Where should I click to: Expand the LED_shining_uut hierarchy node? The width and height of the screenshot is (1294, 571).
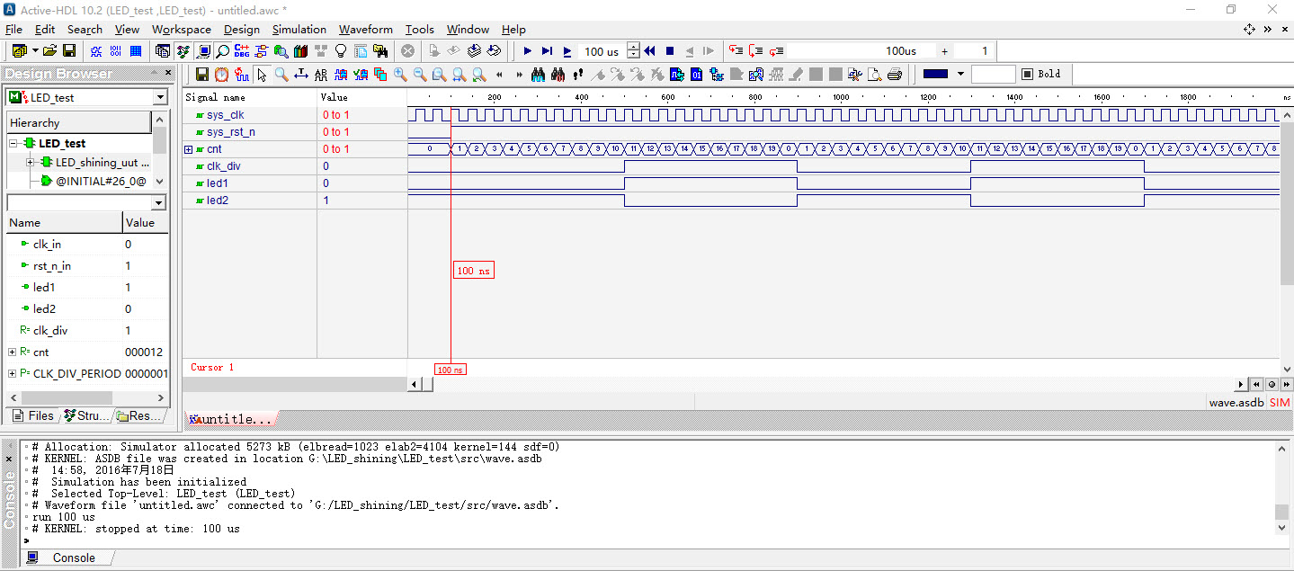pos(31,163)
